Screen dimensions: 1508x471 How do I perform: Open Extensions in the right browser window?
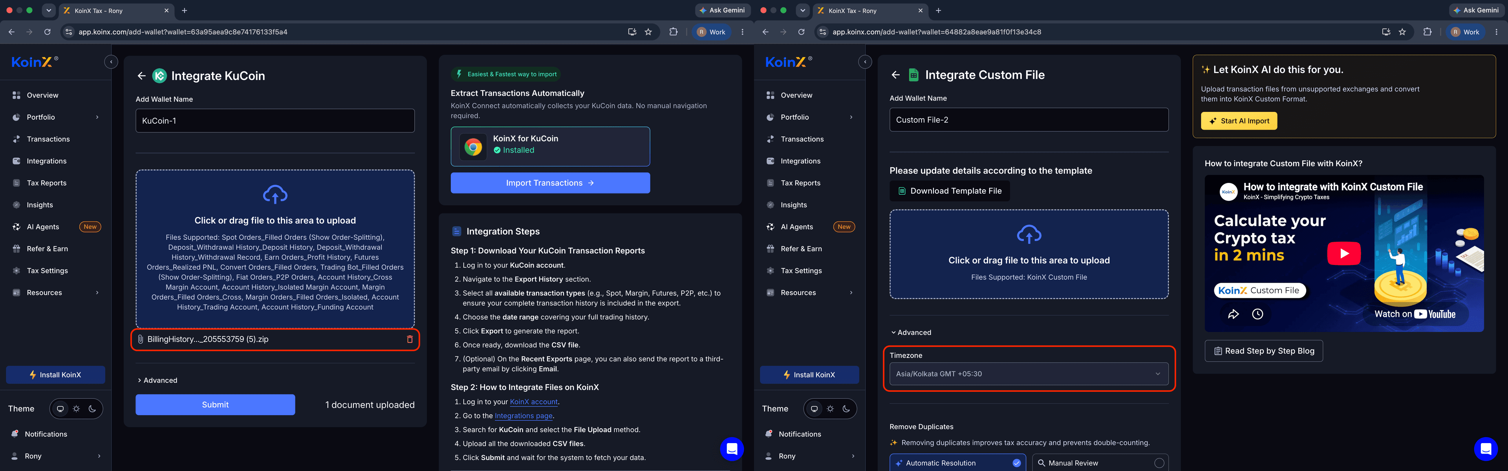tap(1427, 32)
